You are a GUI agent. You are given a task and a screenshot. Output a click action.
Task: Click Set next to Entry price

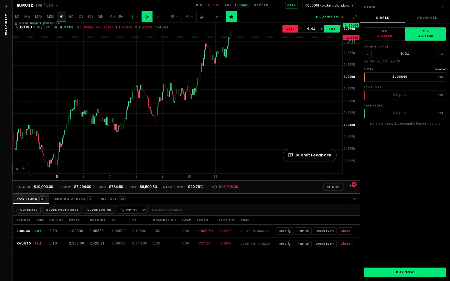click(441, 77)
